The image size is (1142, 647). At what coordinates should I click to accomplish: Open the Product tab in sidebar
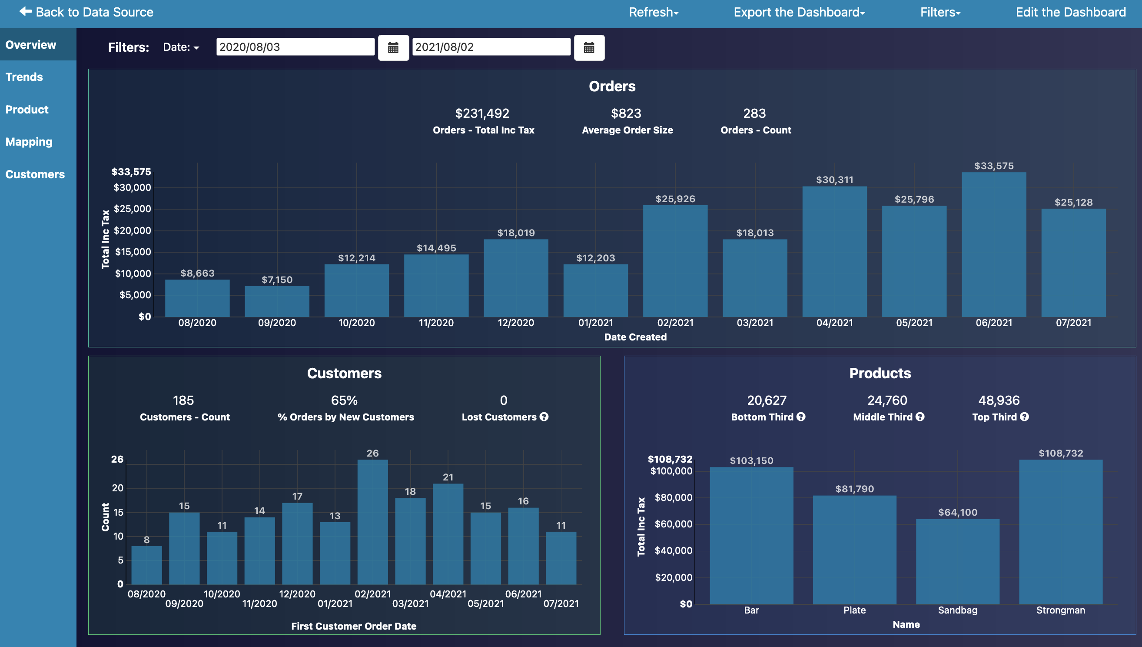click(x=27, y=109)
